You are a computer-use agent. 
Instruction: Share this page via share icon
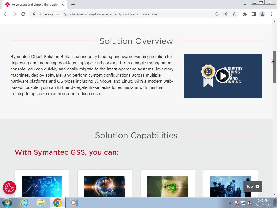pyautogui.click(x=226, y=14)
